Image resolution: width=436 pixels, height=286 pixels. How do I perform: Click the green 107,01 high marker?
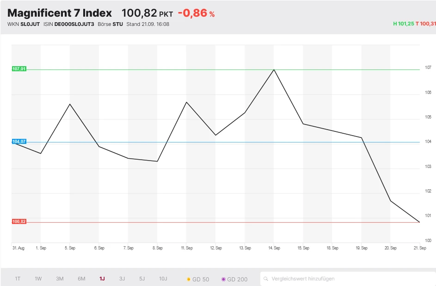coord(19,69)
